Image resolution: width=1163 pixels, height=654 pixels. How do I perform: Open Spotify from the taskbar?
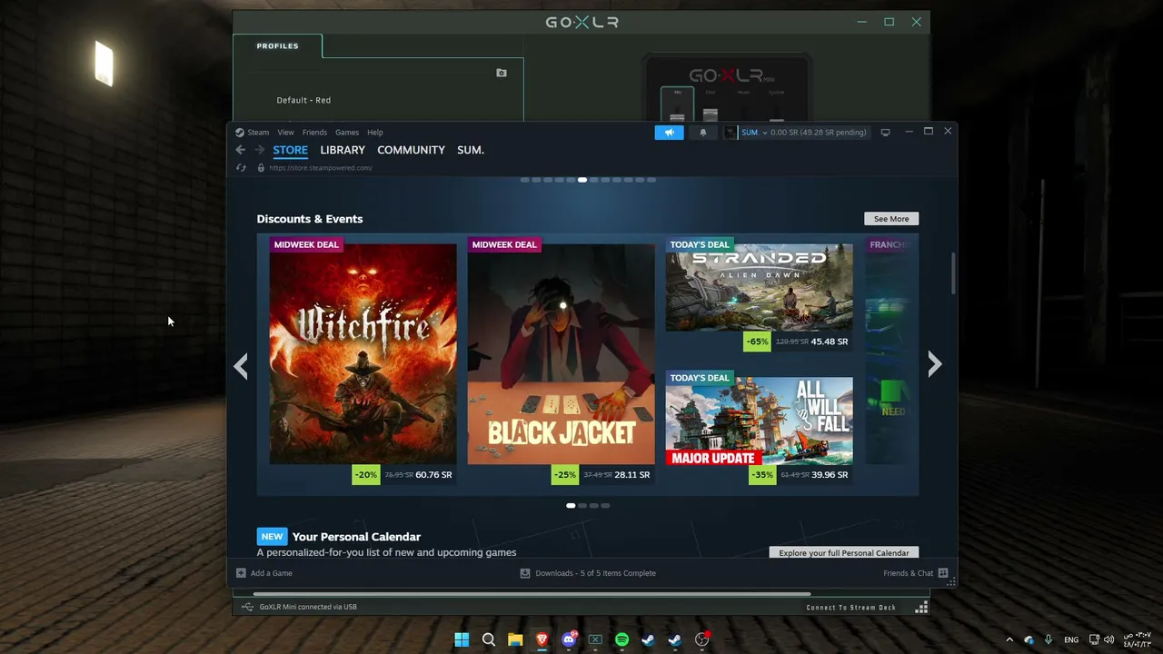pyautogui.click(x=621, y=639)
